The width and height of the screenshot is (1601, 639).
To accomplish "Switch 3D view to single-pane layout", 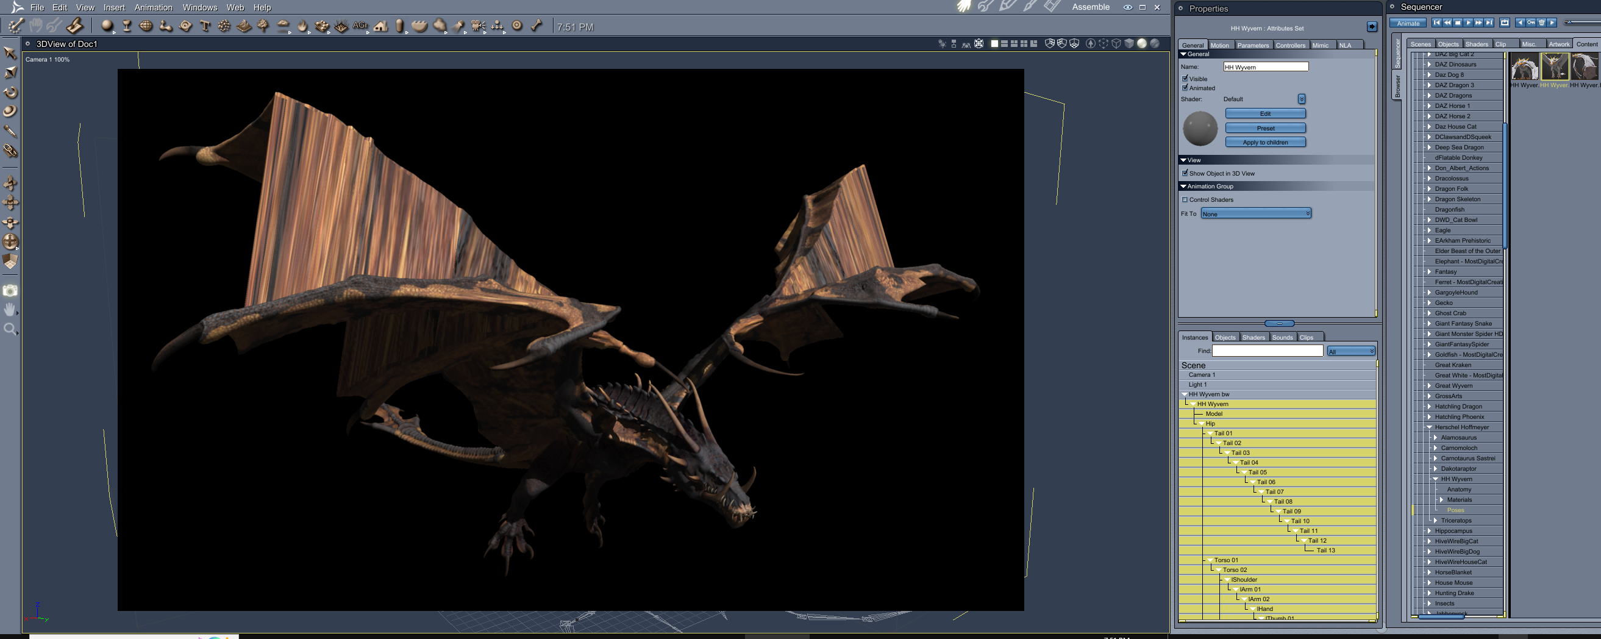I will [994, 43].
